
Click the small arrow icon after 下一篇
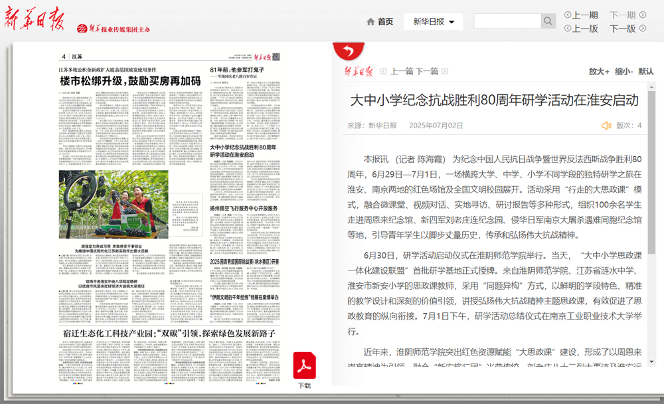coord(446,71)
